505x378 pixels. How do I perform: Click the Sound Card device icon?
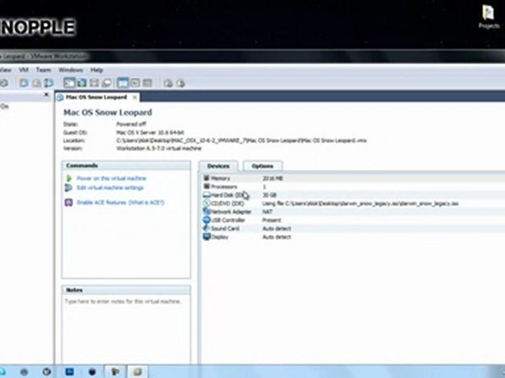click(x=206, y=228)
